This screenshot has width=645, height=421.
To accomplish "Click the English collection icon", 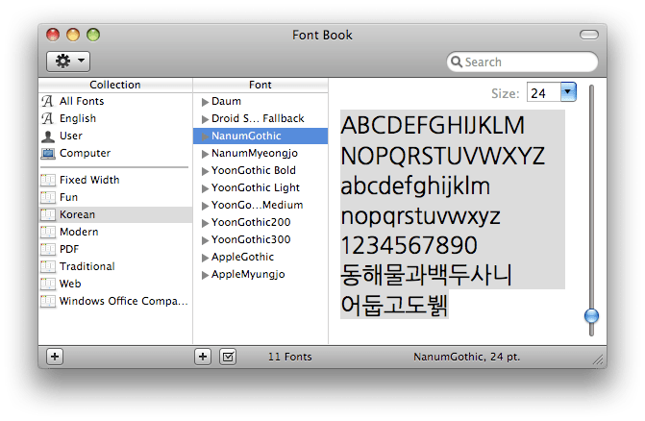I will (48, 118).
